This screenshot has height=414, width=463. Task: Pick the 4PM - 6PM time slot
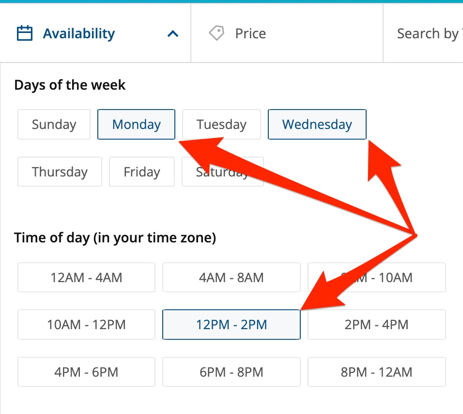point(86,372)
